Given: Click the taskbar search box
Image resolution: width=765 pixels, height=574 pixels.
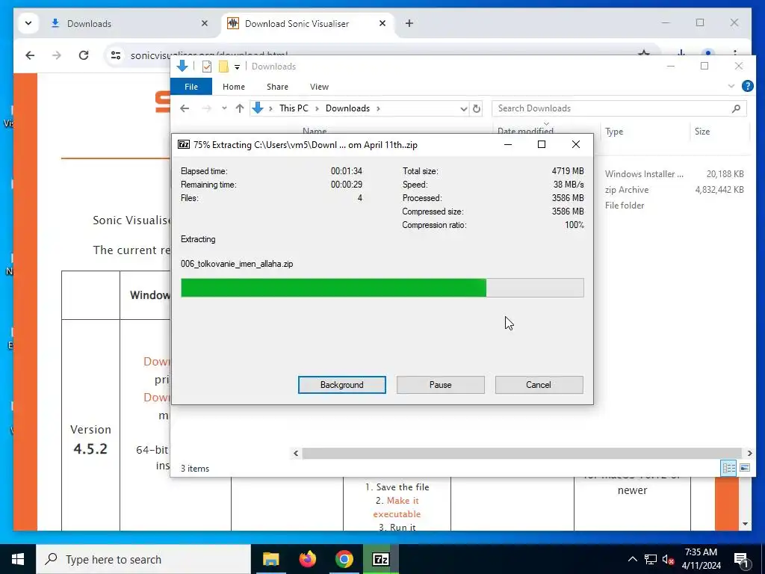Looking at the screenshot, I should point(143,559).
